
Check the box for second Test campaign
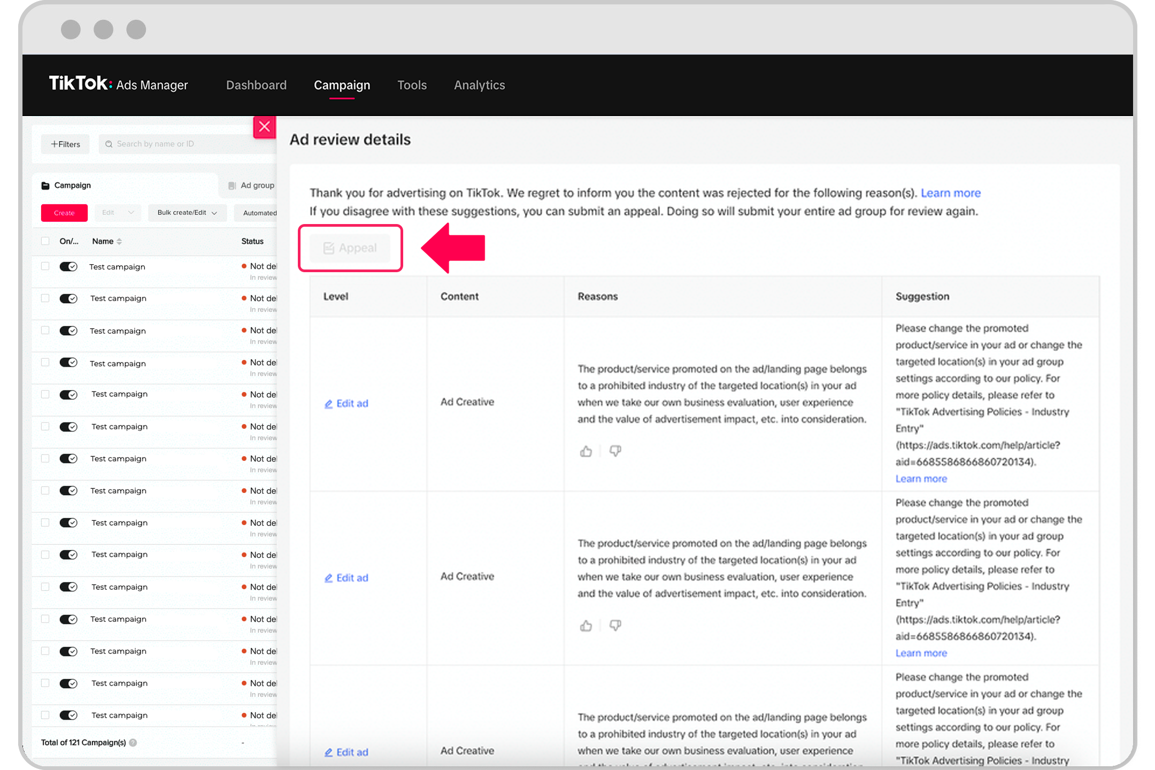(45, 298)
